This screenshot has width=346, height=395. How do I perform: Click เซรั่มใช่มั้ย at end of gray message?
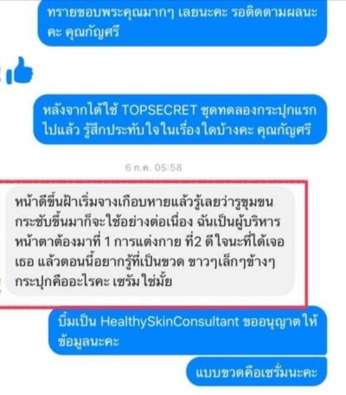tap(141, 283)
